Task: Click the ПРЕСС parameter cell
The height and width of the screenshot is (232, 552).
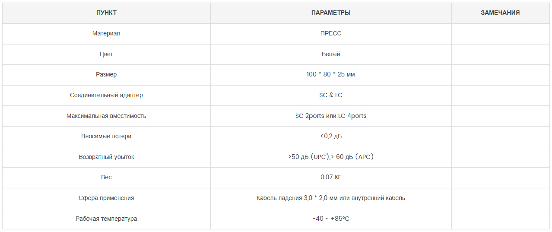Action: (x=331, y=33)
